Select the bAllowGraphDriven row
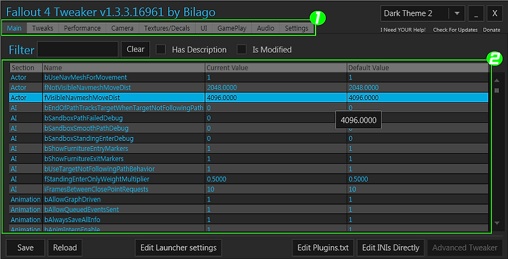The height and width of the screenshot is (259, 508). tap(249, 199)
